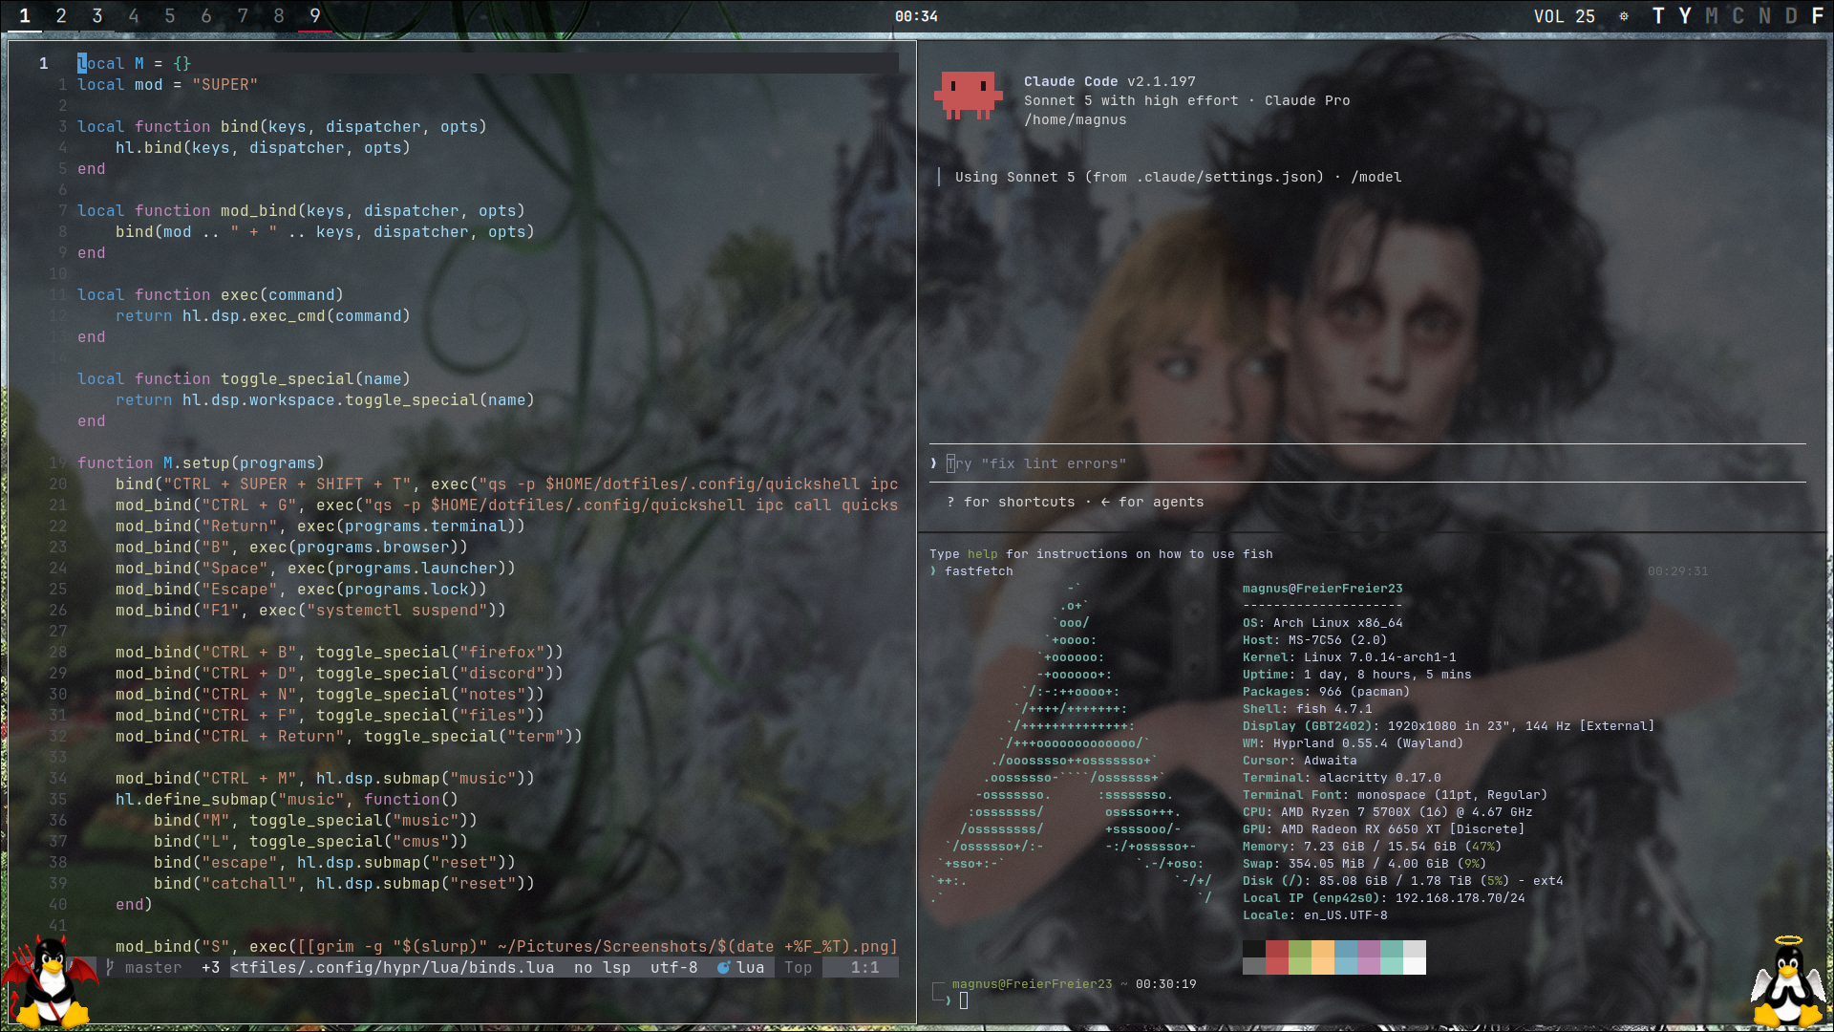
Task: Click the magnus@FreierFreier23 fastfetch title
Action: [1322, 589]
